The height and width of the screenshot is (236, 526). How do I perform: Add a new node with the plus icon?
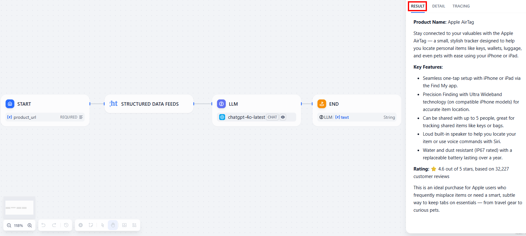tap(81, 225)
